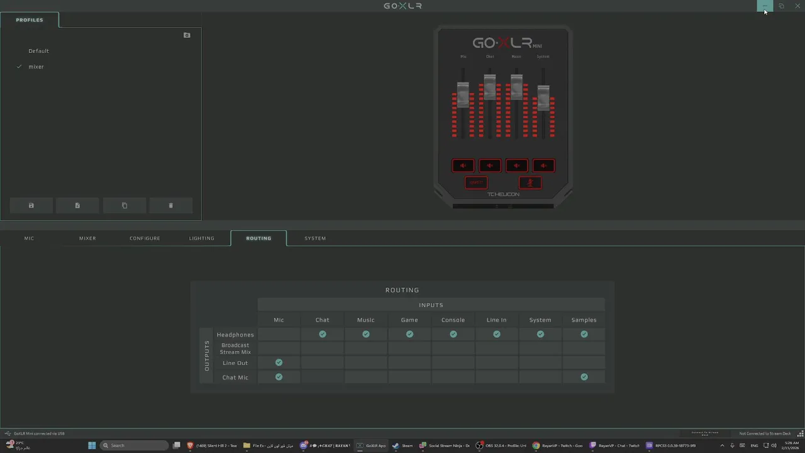Uncheck Line In routing to Headphones

click(497, 335)
